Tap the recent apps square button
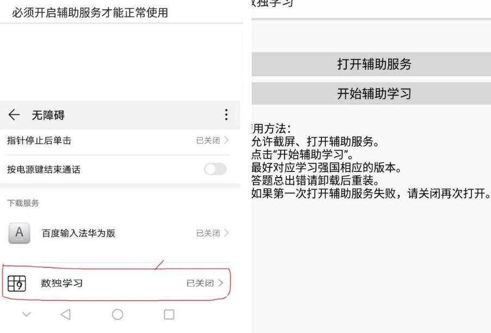 (x=169, y=314)
